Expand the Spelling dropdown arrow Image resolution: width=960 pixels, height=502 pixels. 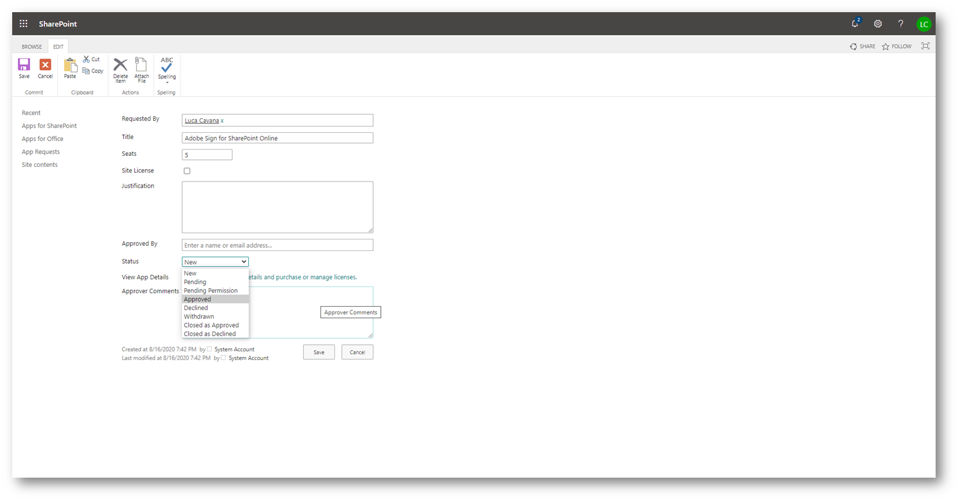coord(167,82)
